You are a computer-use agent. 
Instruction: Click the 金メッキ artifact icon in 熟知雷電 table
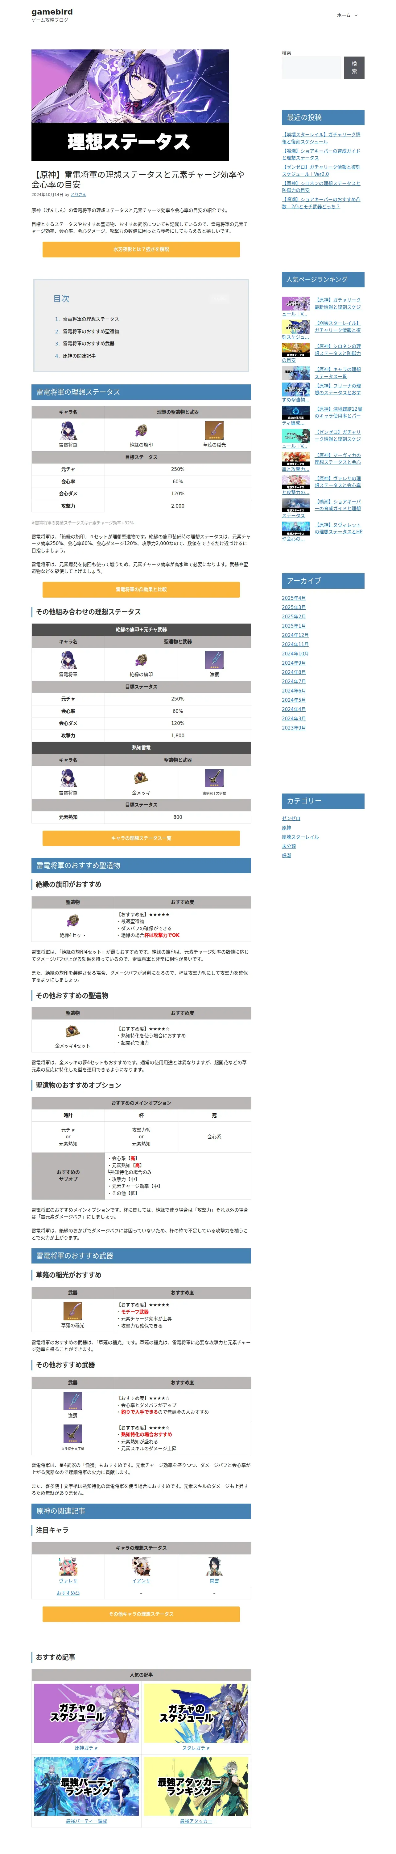[x=141, y=778]
